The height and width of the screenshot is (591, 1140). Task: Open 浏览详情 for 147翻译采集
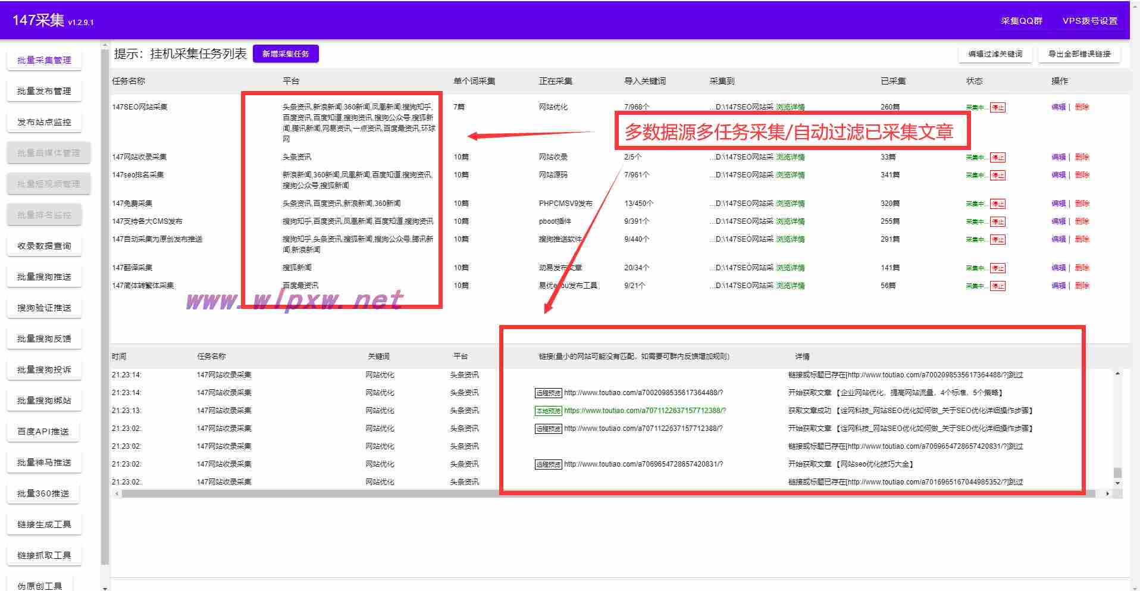pos(790,268)
